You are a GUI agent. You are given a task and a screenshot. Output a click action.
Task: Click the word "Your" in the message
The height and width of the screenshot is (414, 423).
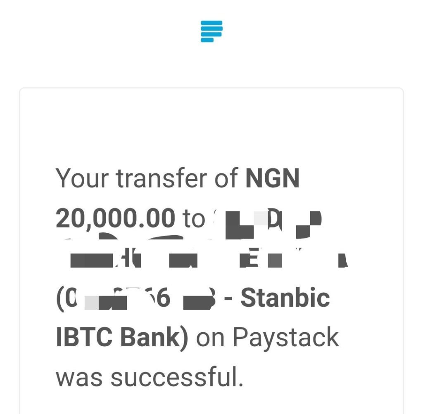point(82,178)
